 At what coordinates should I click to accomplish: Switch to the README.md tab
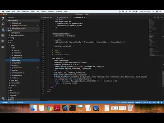pos(47,17)
